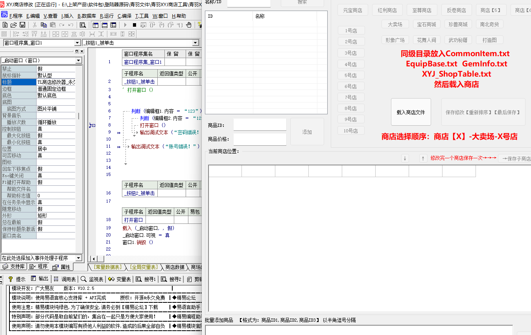Toggle the first panel layout view icon
Image resolution: width=531 pixels, height=335 pixels.
[96, 25]
